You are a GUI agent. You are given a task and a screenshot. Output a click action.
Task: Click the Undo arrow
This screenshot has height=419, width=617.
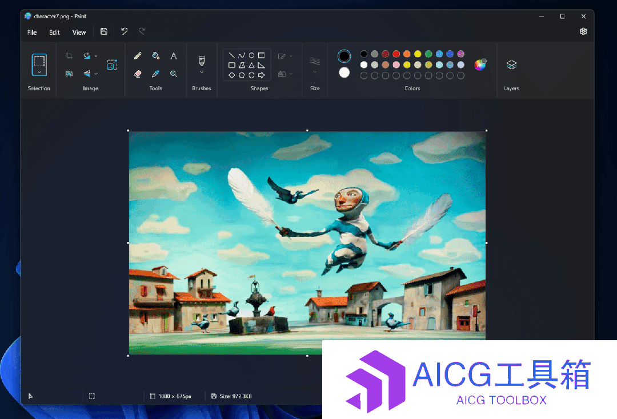pyautogui.click(x=125, y=31)
